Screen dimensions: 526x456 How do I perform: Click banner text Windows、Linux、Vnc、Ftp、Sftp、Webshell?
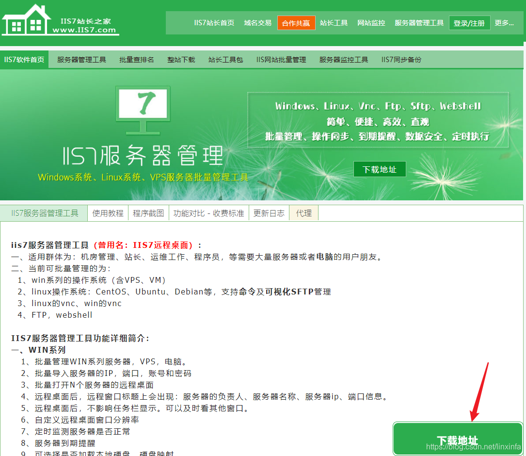378,106
